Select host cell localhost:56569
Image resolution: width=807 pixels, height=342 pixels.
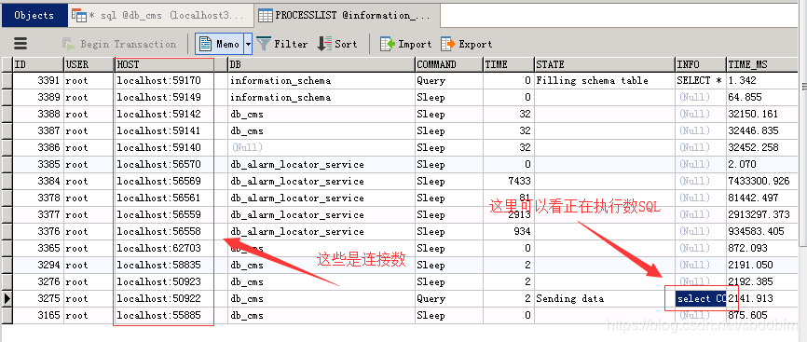pyautogui.click(x=171, y=182)
